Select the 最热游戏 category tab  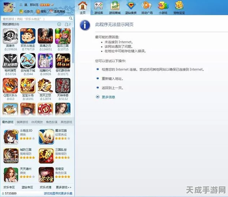click(x=8, y=122)
